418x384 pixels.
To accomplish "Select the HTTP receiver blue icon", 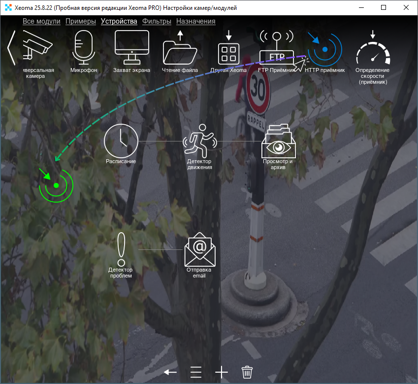I will [325, 49].
